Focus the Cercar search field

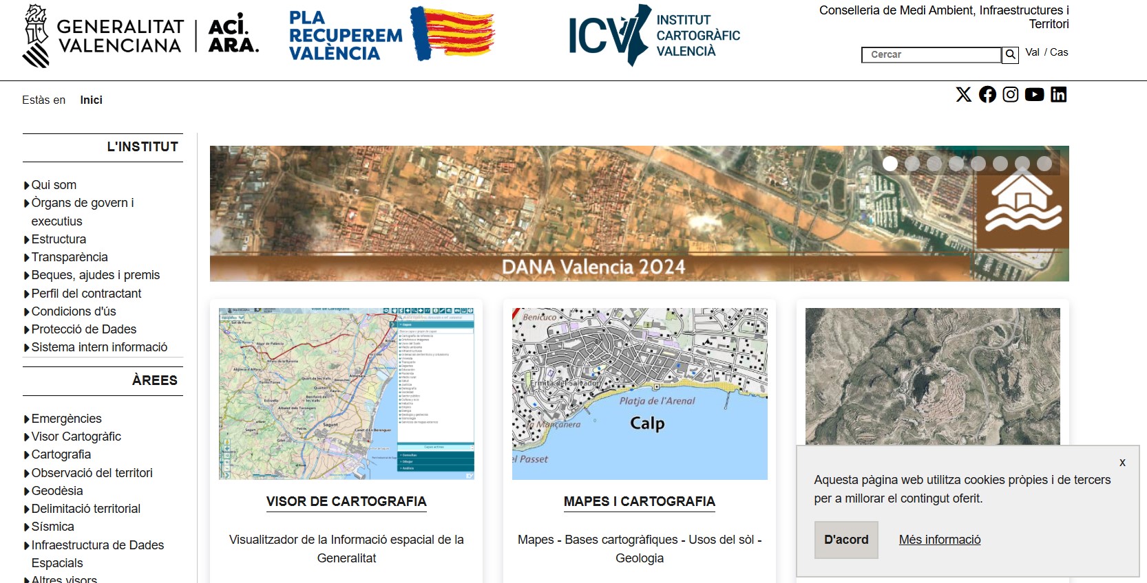[x=932, y=54]
